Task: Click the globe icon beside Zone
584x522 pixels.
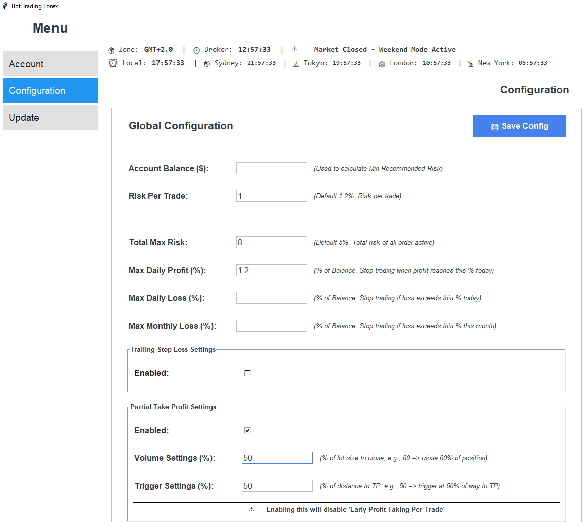Action: [x=112, y=50]
